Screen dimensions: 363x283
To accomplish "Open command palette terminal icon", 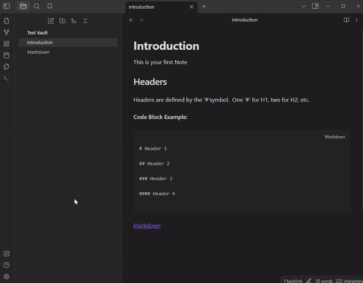I will (7, 79).
